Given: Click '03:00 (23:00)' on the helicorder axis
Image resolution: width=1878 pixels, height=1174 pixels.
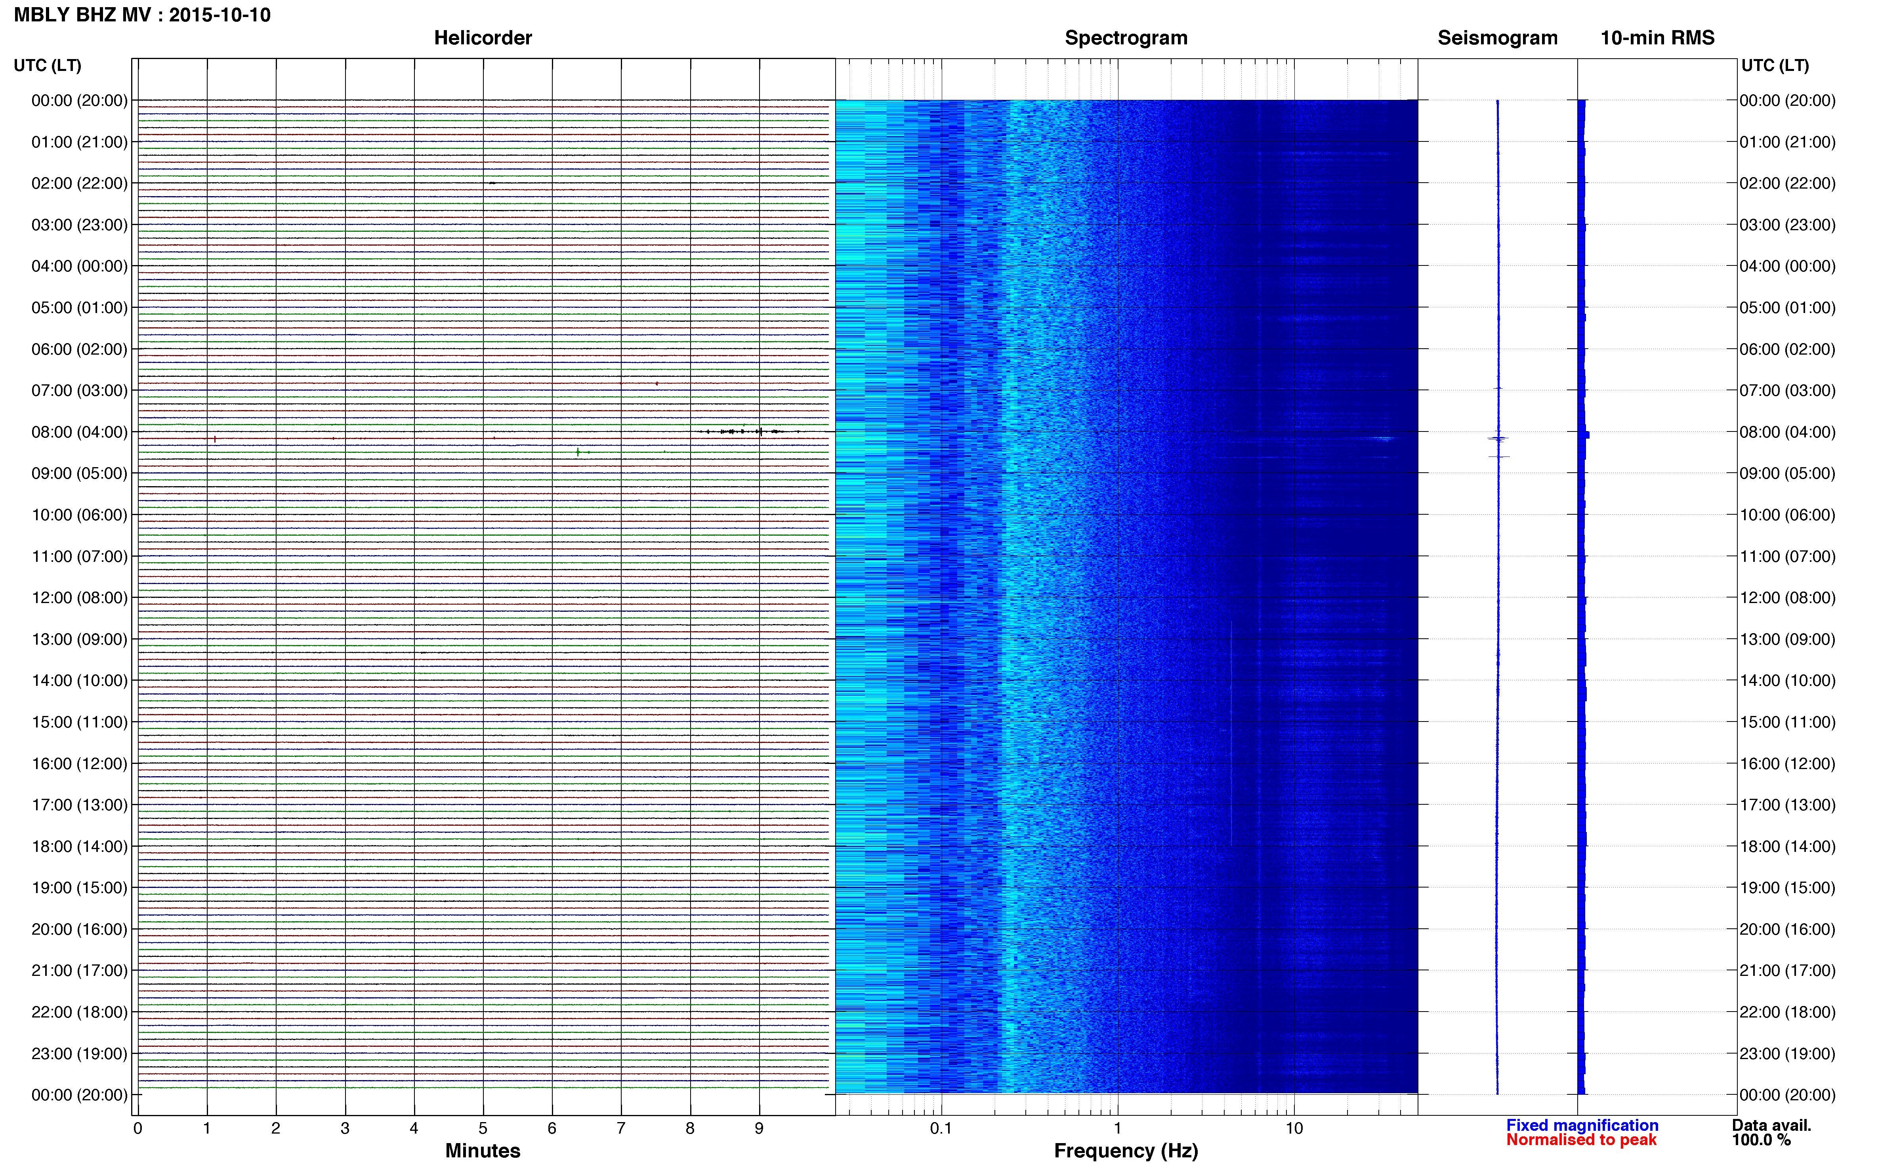Looking at the screenshot, I should pos(79,225).
